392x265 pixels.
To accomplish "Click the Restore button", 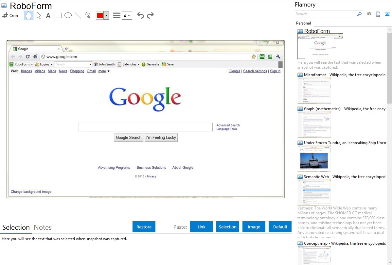I will 144,227.
